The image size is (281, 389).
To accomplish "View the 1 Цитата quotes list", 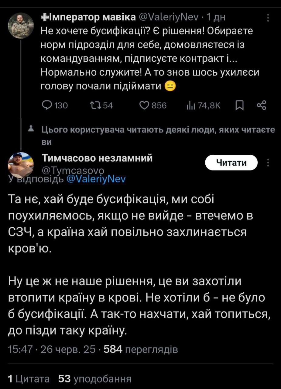I will point(29,379).
